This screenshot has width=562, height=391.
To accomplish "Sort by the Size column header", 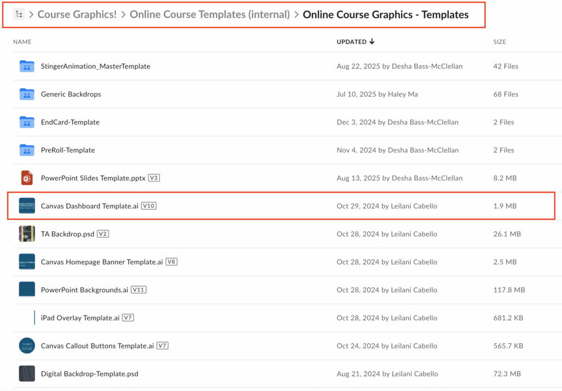I will coord(499,42).
